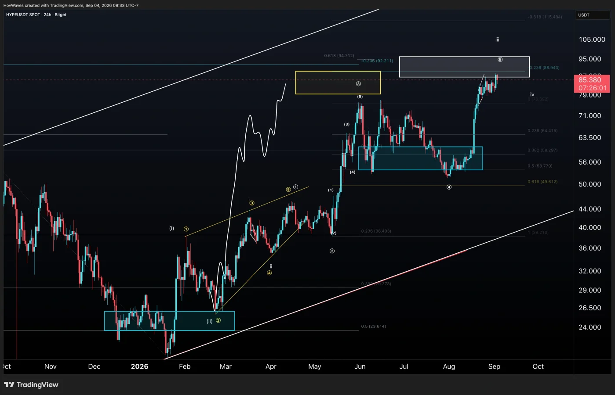The image size is (615, 395).
Task: Click the Feb label on the time axis
Action: tap(185, 366)
